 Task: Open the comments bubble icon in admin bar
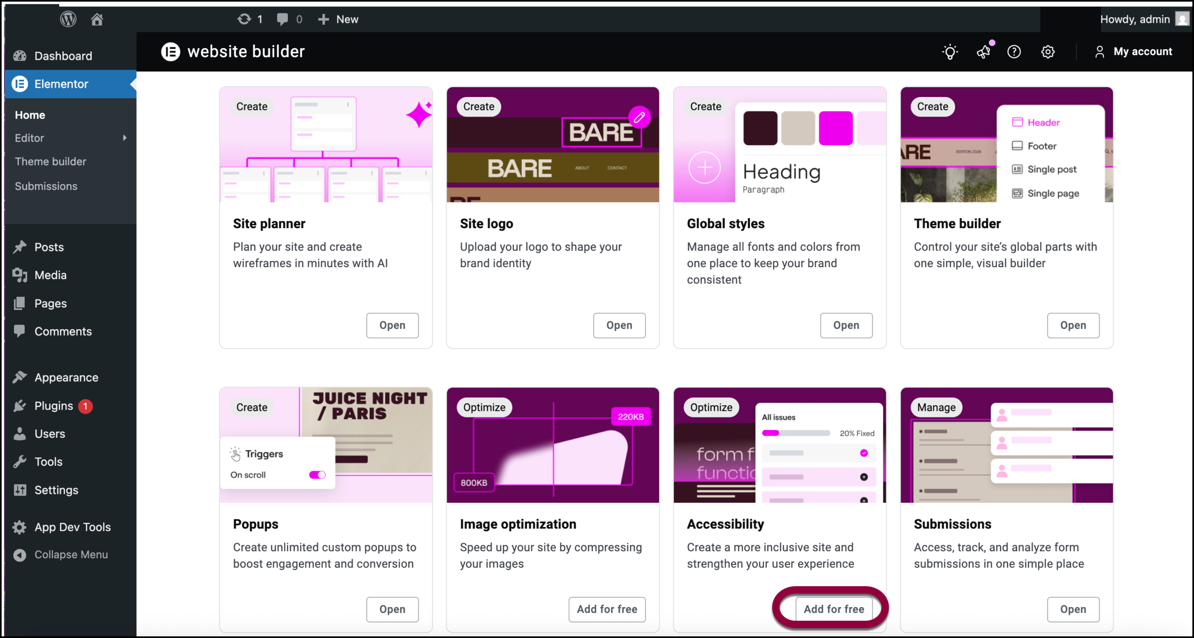282,19
